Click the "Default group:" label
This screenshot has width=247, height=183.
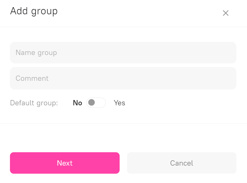[x=34, y=103]
